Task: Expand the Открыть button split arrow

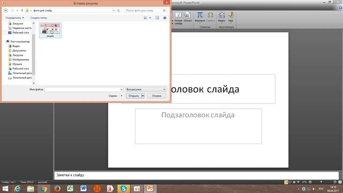Action: (143, 96)
